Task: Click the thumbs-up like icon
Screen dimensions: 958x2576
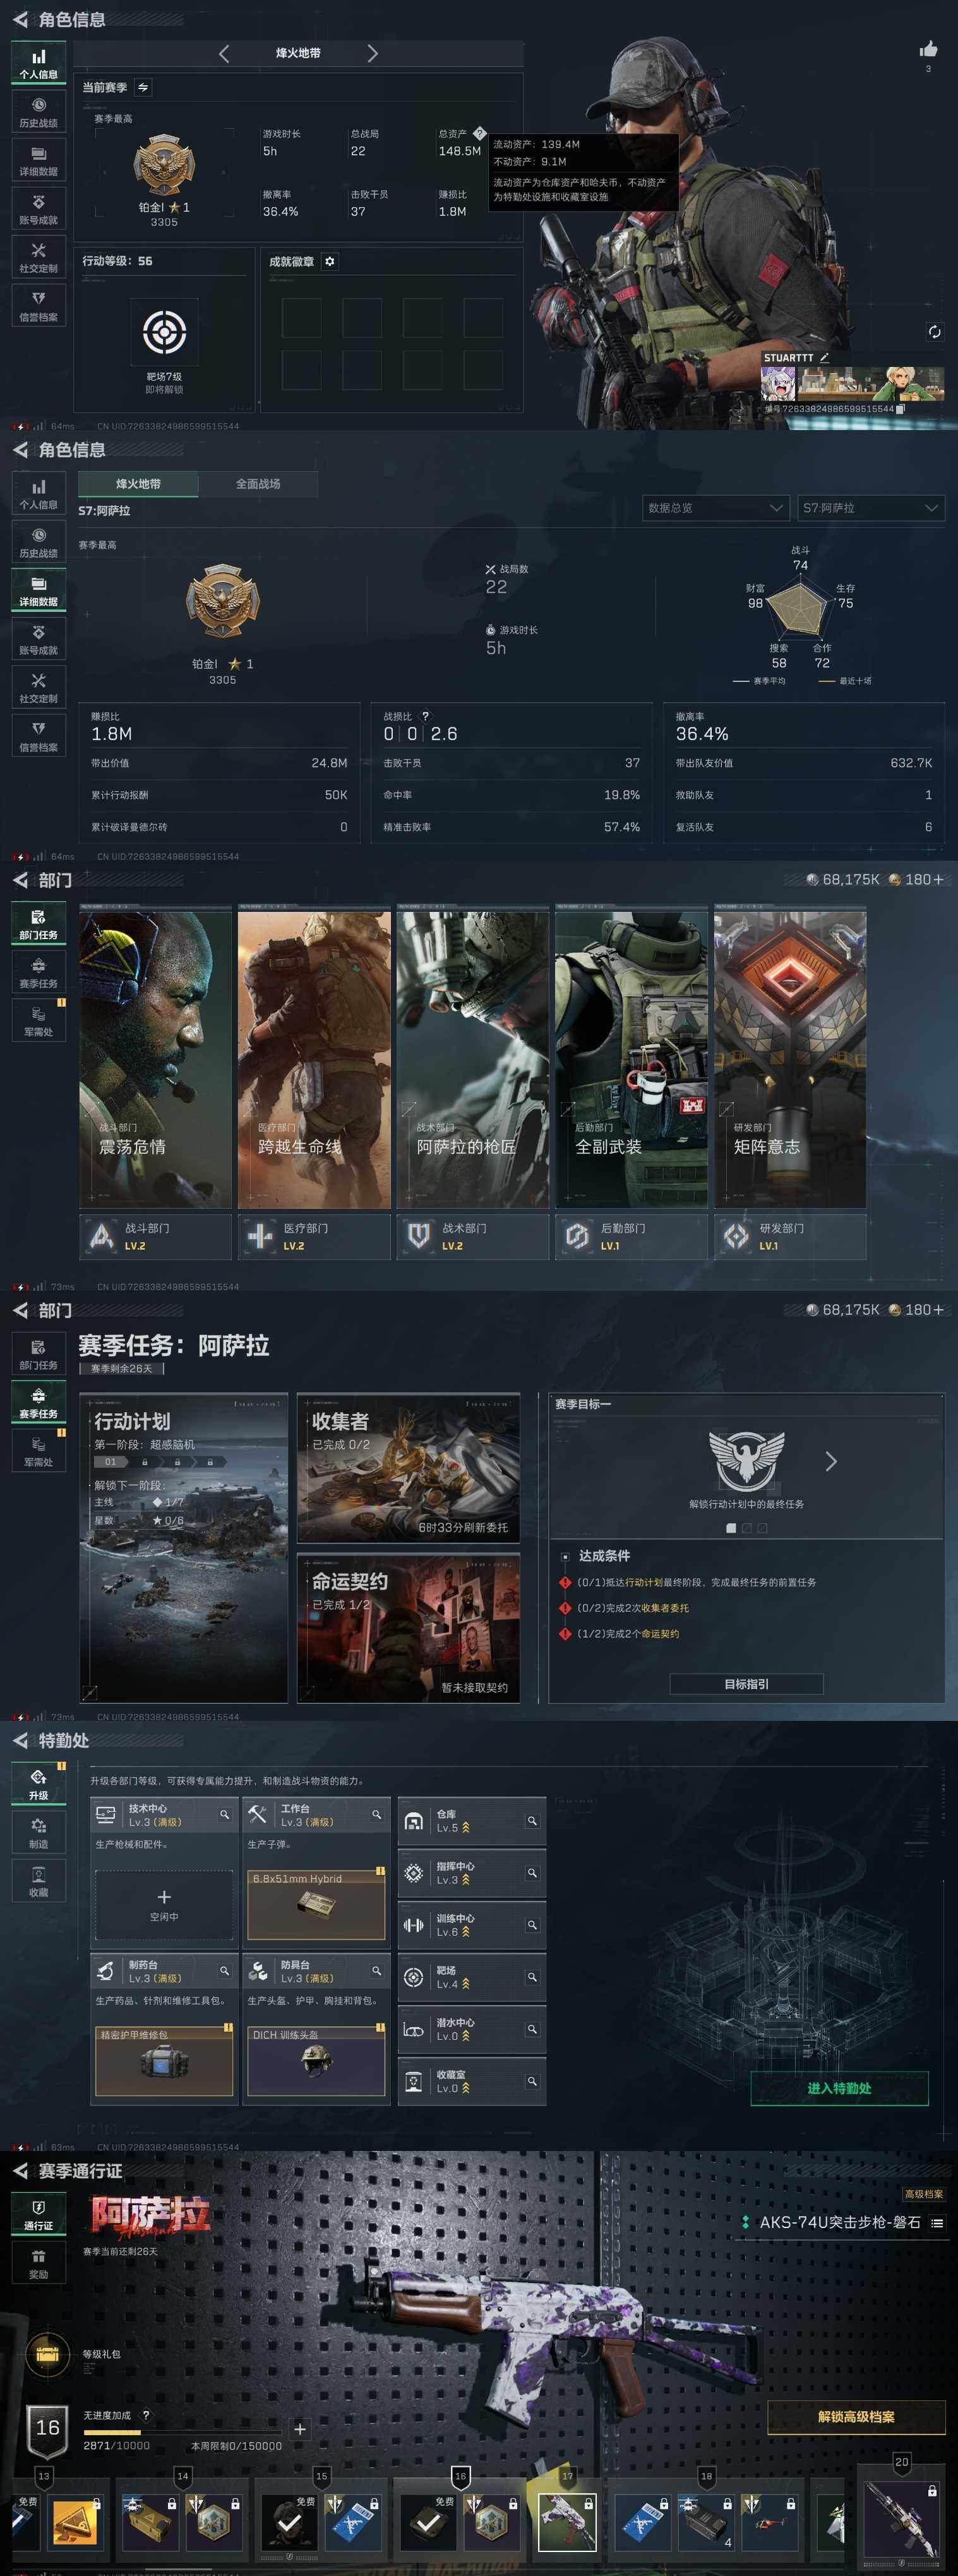Action: 928,49
